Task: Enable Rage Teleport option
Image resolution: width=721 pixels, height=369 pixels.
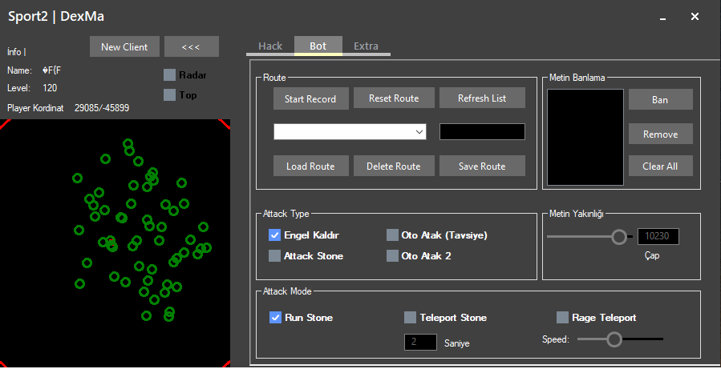Action: (x=562, y=318)
